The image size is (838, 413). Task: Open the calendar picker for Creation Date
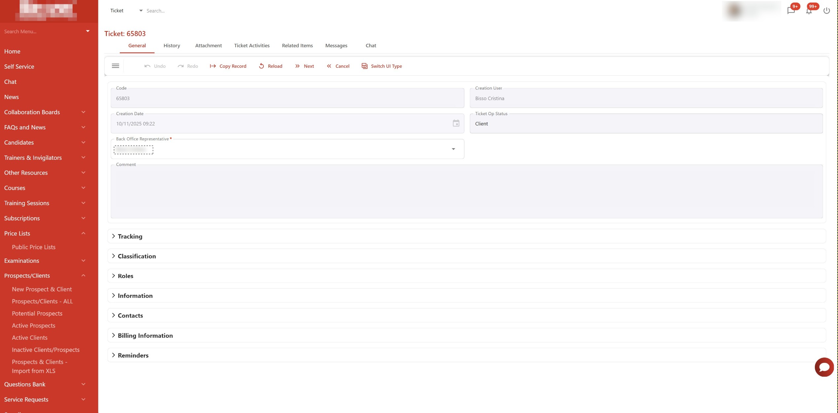[x=456, y=123]
